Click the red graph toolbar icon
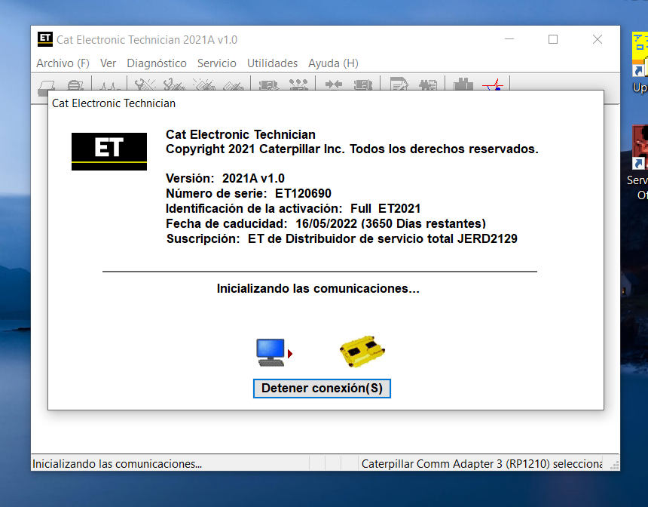 click(493, 84)
